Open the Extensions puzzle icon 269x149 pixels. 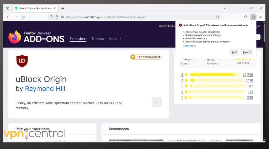(253, 17)
